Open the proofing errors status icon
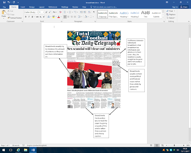 point(23,145)
